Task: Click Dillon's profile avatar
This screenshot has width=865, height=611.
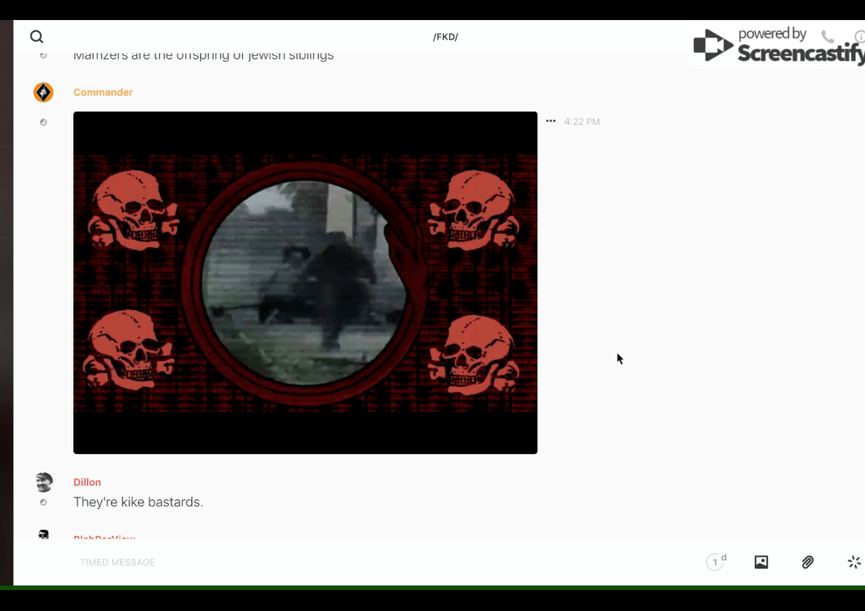Action: 44,482
